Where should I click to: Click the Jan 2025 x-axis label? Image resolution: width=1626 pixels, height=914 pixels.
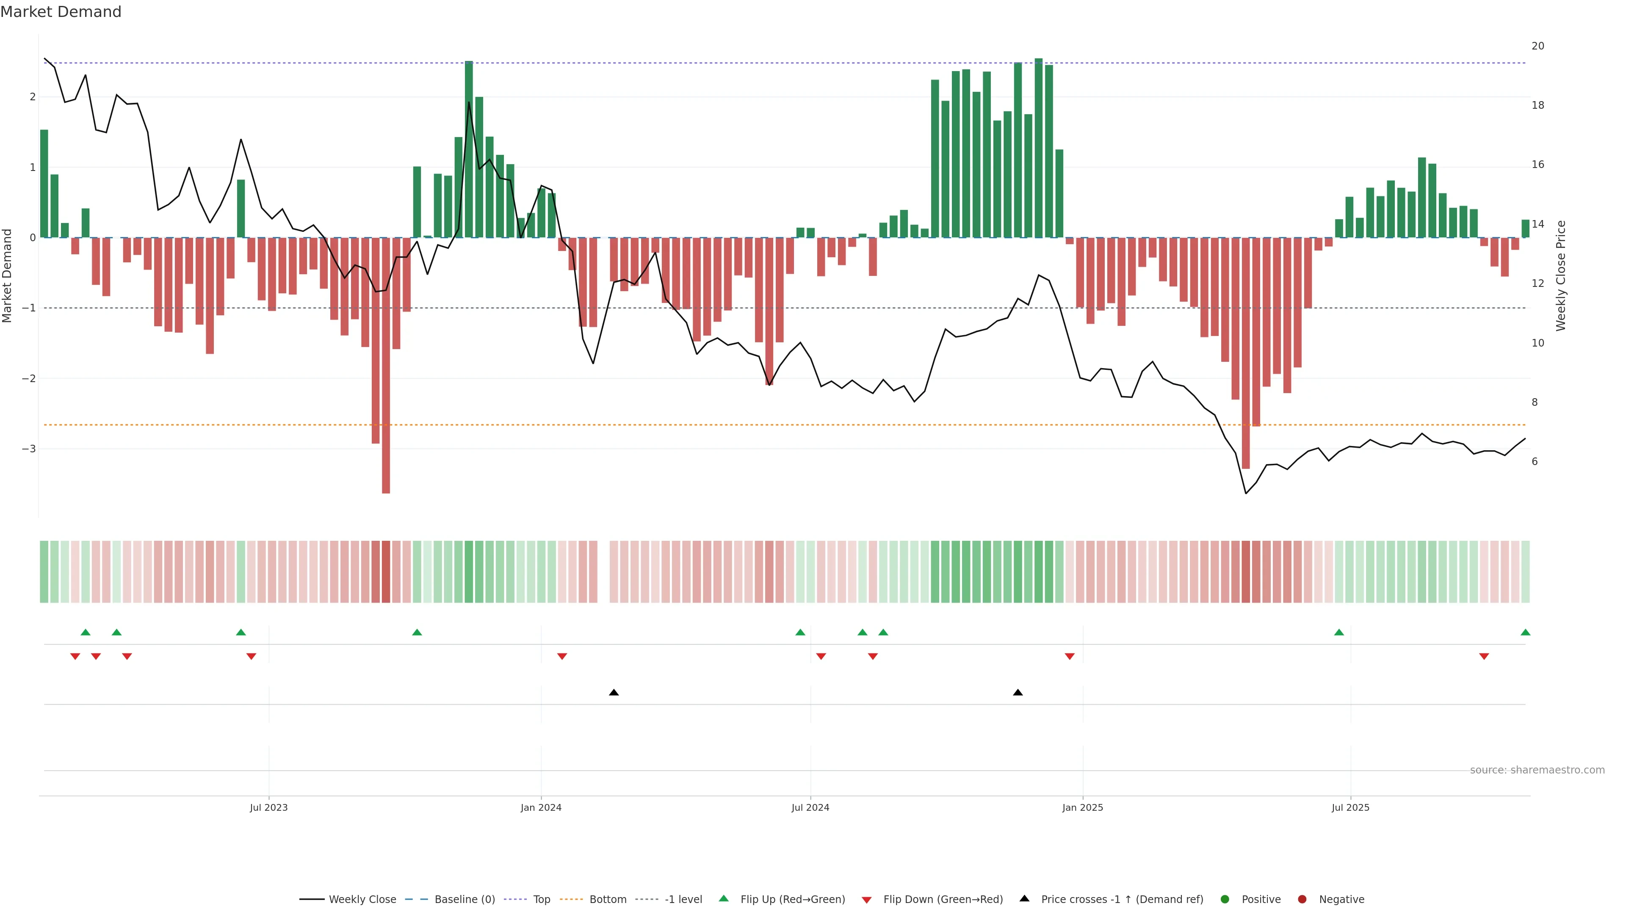[1083, 807]
